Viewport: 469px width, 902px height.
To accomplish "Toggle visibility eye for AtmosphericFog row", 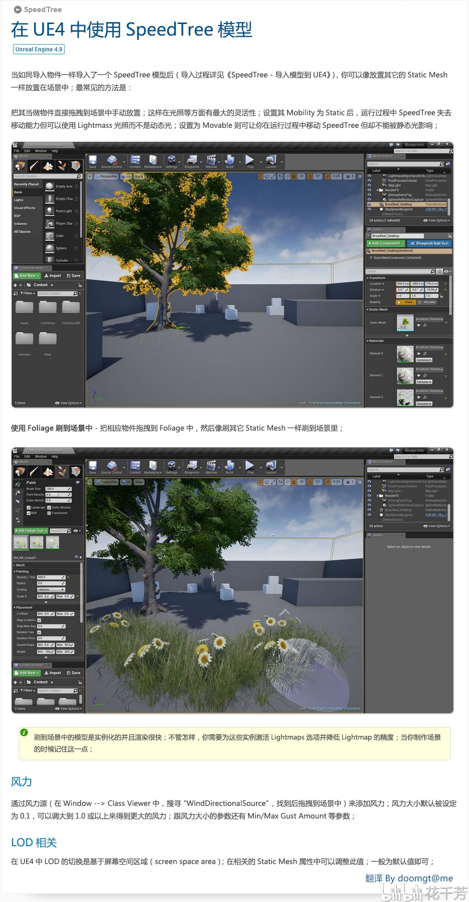I will pos(369,195).
